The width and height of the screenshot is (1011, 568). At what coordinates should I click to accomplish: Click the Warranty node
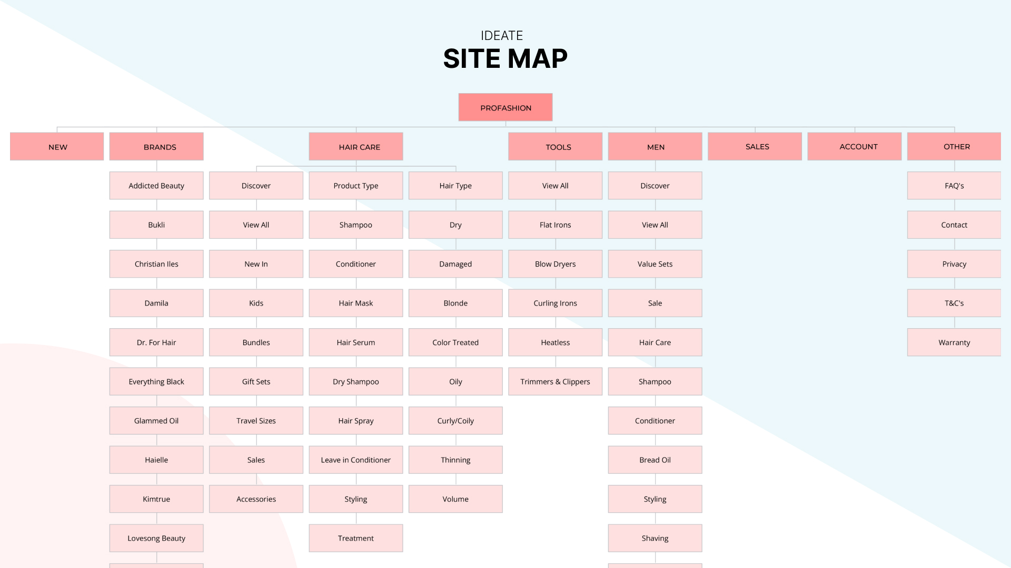954,342
